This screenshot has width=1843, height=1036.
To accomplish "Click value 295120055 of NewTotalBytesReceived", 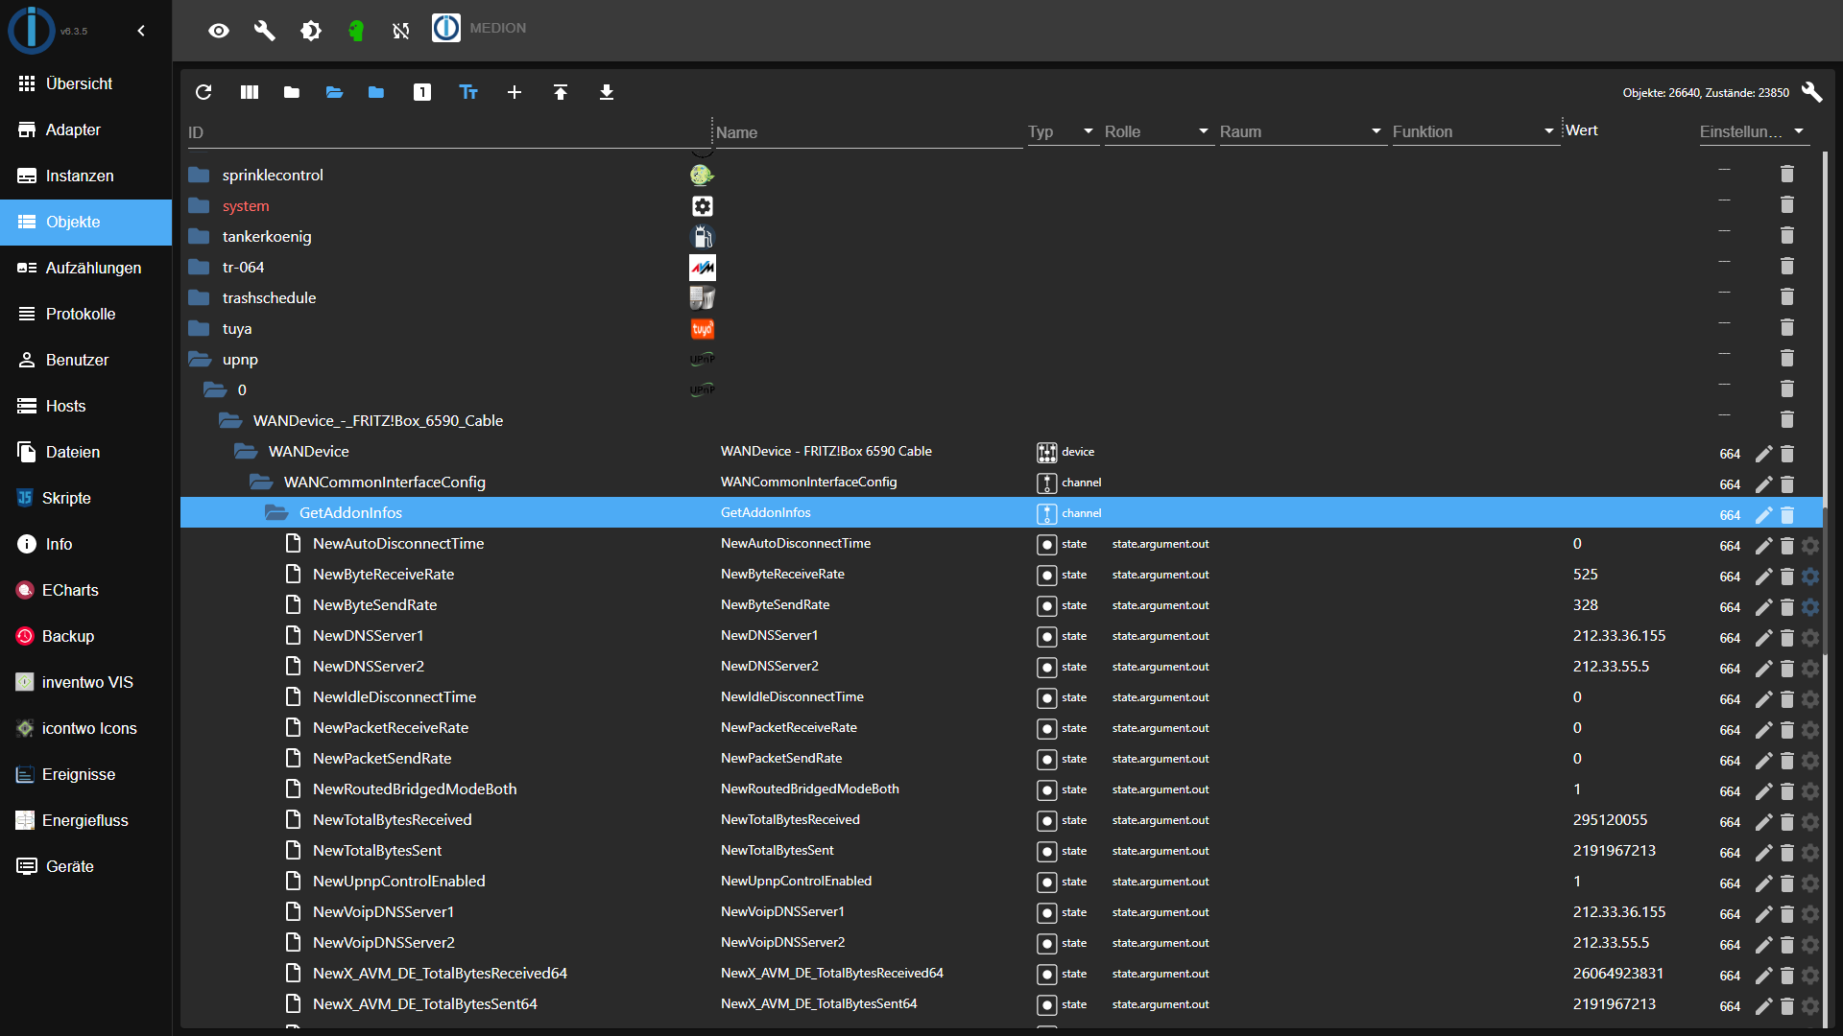I will [x=1610, y=819].
